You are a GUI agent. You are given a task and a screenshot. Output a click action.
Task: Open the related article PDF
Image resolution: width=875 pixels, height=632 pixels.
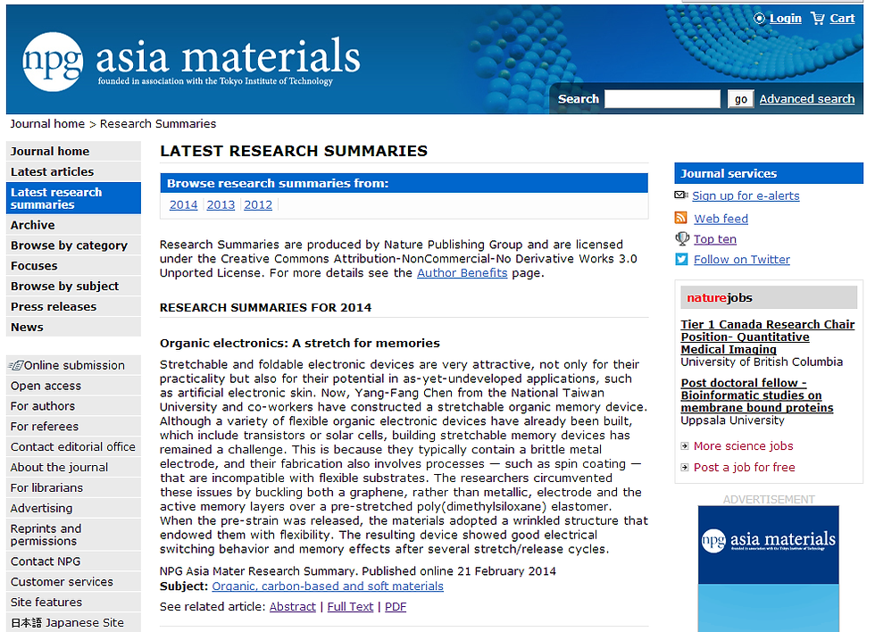pos(395,607)
